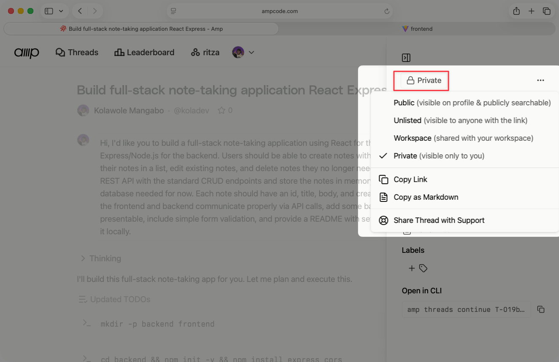Open the three-dot options menu
This screenshot has height=362, width=559.
(x=540, y=80)
